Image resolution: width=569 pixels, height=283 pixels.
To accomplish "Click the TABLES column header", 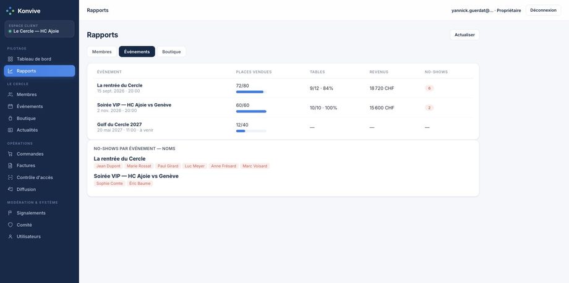I will pos(317,72).
